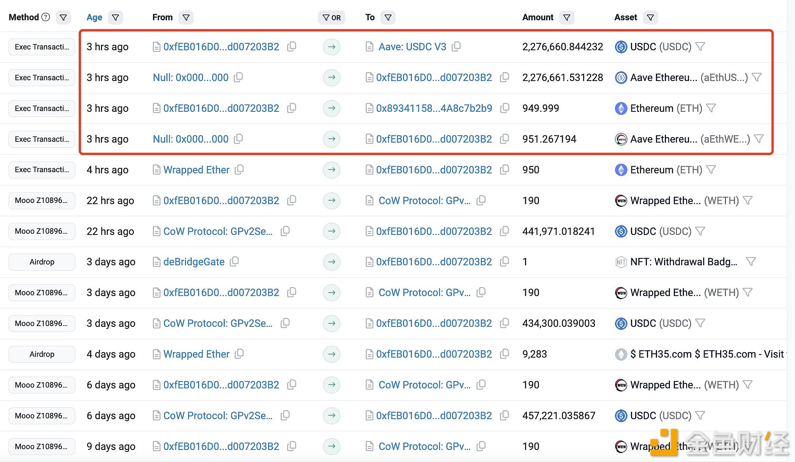Viewport: 795px width, 462px height.
Task: Switch the Age column header format
Action: point(94,18)
